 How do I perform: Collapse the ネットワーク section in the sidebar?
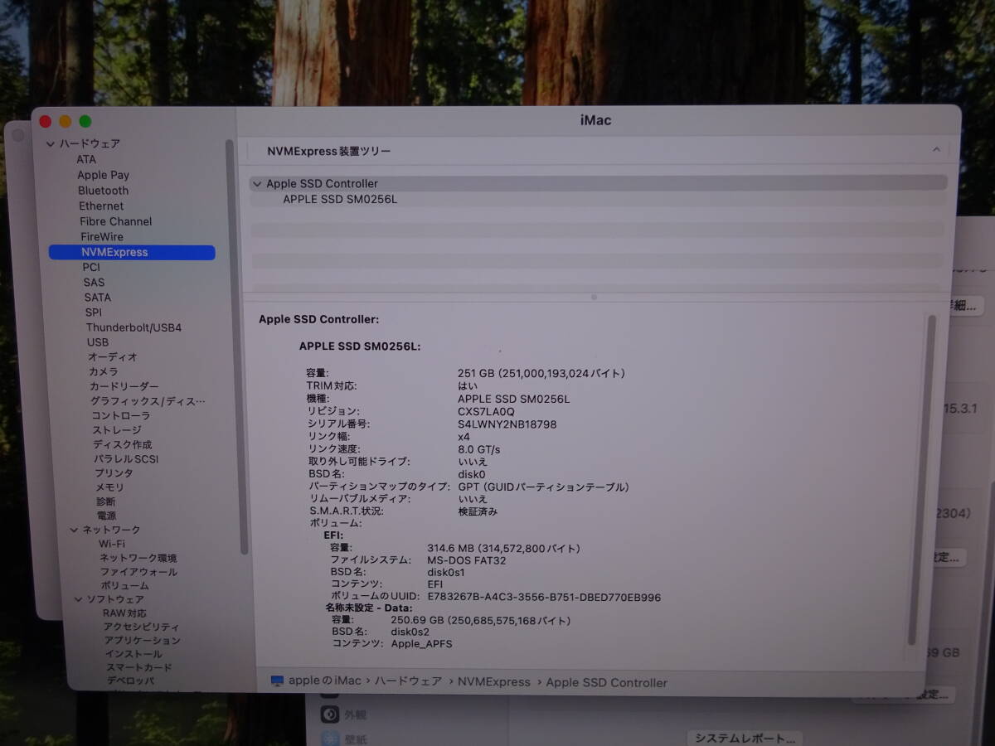[x=74, y=530]
